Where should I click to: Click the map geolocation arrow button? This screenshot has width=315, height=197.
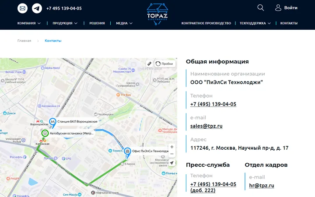[x=172, y=163]
